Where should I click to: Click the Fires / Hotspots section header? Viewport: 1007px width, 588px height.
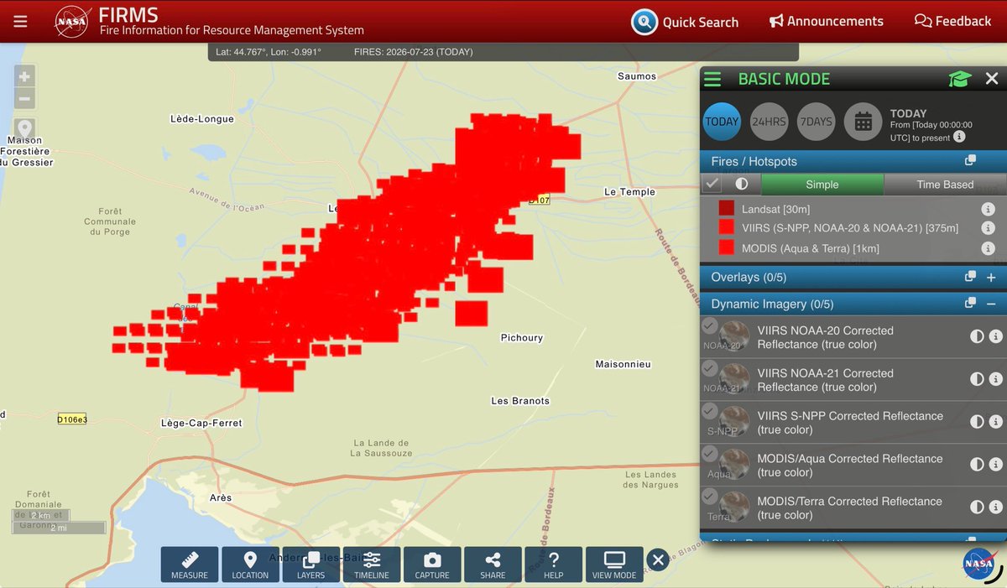click(x=853, y=161)
